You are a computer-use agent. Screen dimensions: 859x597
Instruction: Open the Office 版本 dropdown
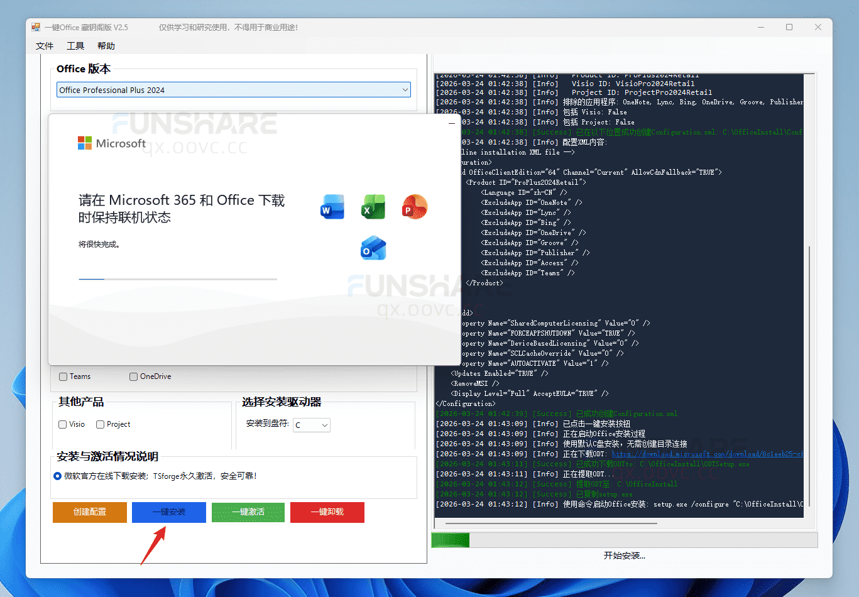[x=233, y=90]
